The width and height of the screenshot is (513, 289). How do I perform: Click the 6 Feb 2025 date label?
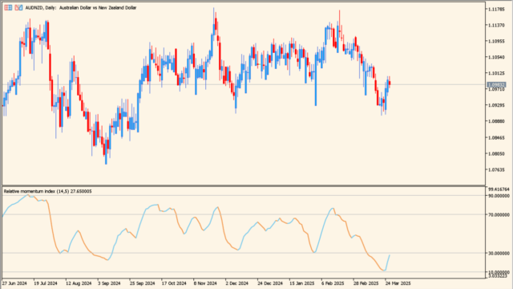(x=333, y=283)
